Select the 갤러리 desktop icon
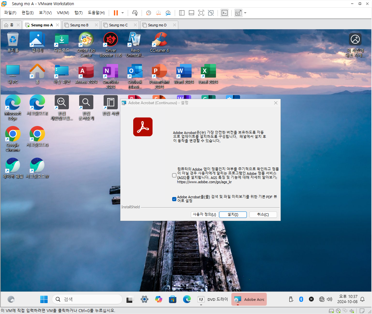372x314 pixels. coord(37,42)
